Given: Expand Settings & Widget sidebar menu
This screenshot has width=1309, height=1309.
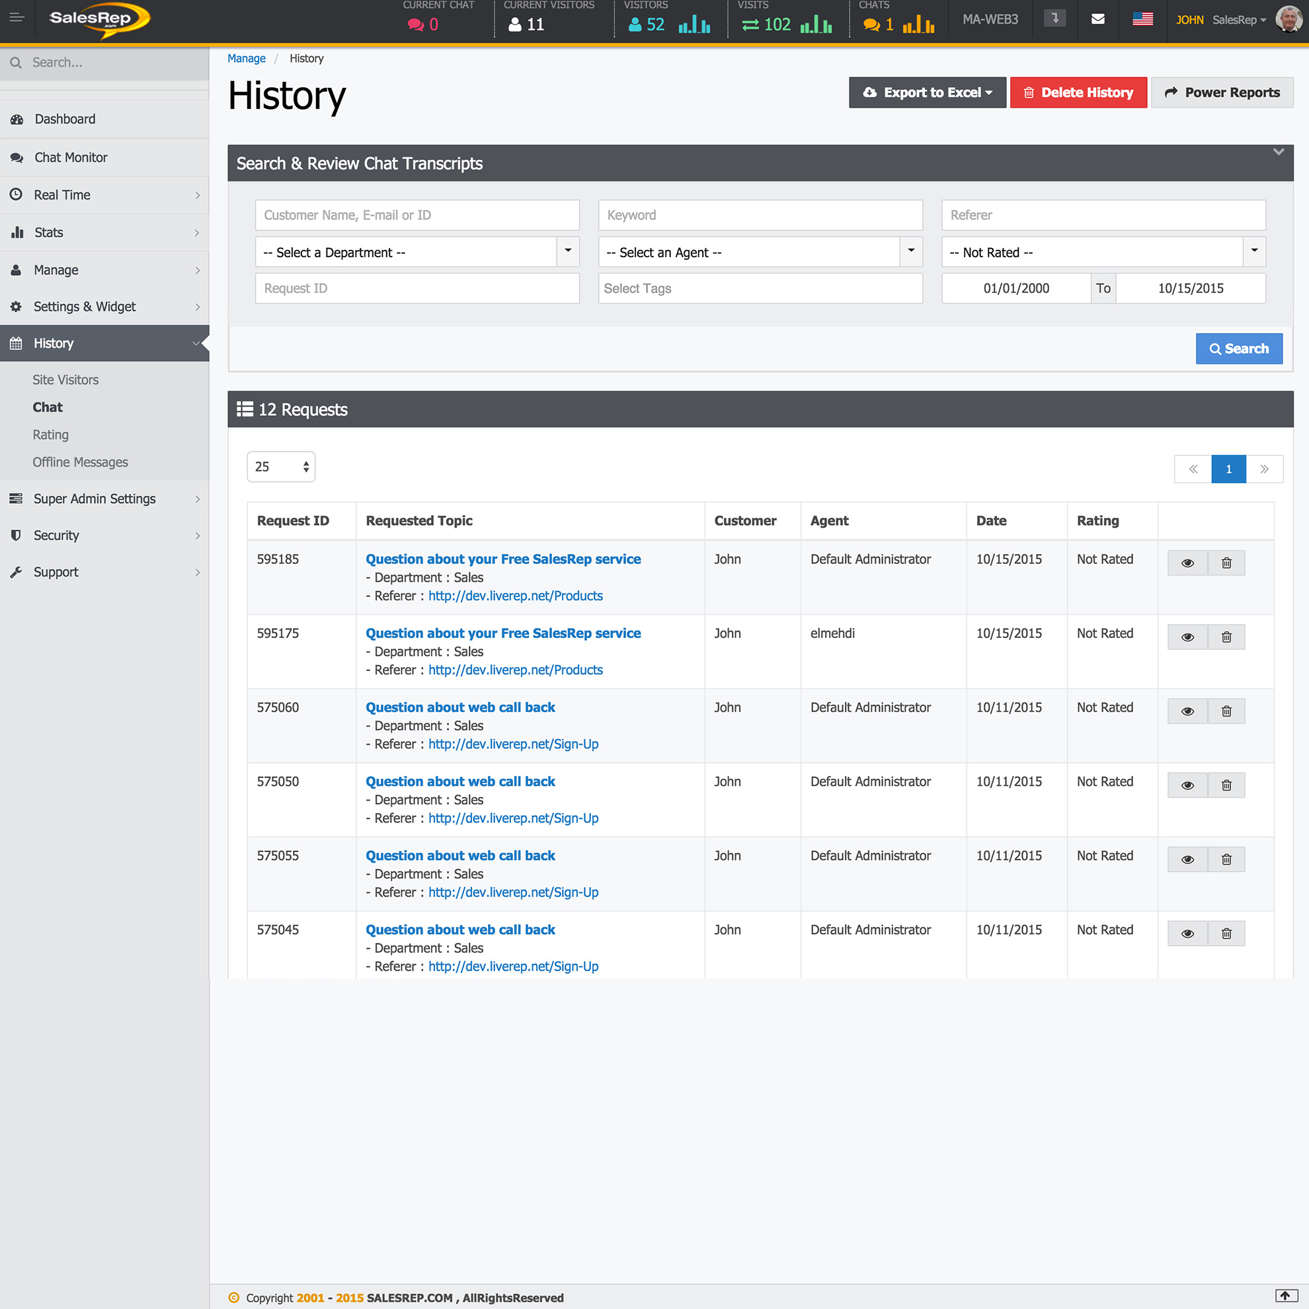Looking at the screenshot, I should (x=104, y=307).
